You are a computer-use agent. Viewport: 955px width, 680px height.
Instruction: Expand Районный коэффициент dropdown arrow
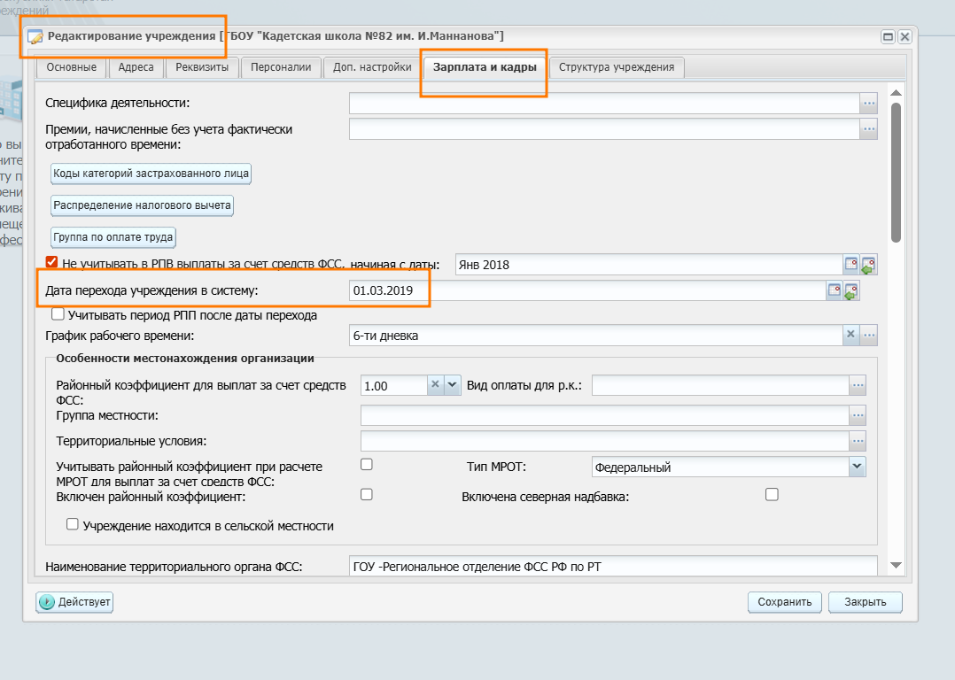[453, 385]
